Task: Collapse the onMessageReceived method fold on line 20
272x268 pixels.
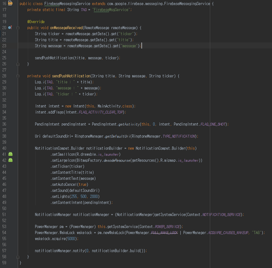Action: pyautogui.click(x=18, y=28)
